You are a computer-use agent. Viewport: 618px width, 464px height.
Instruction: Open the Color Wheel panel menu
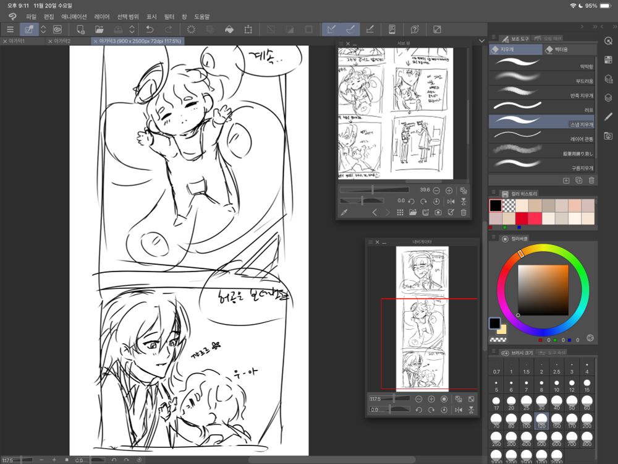pyautogui.click(x=493, y=238)
